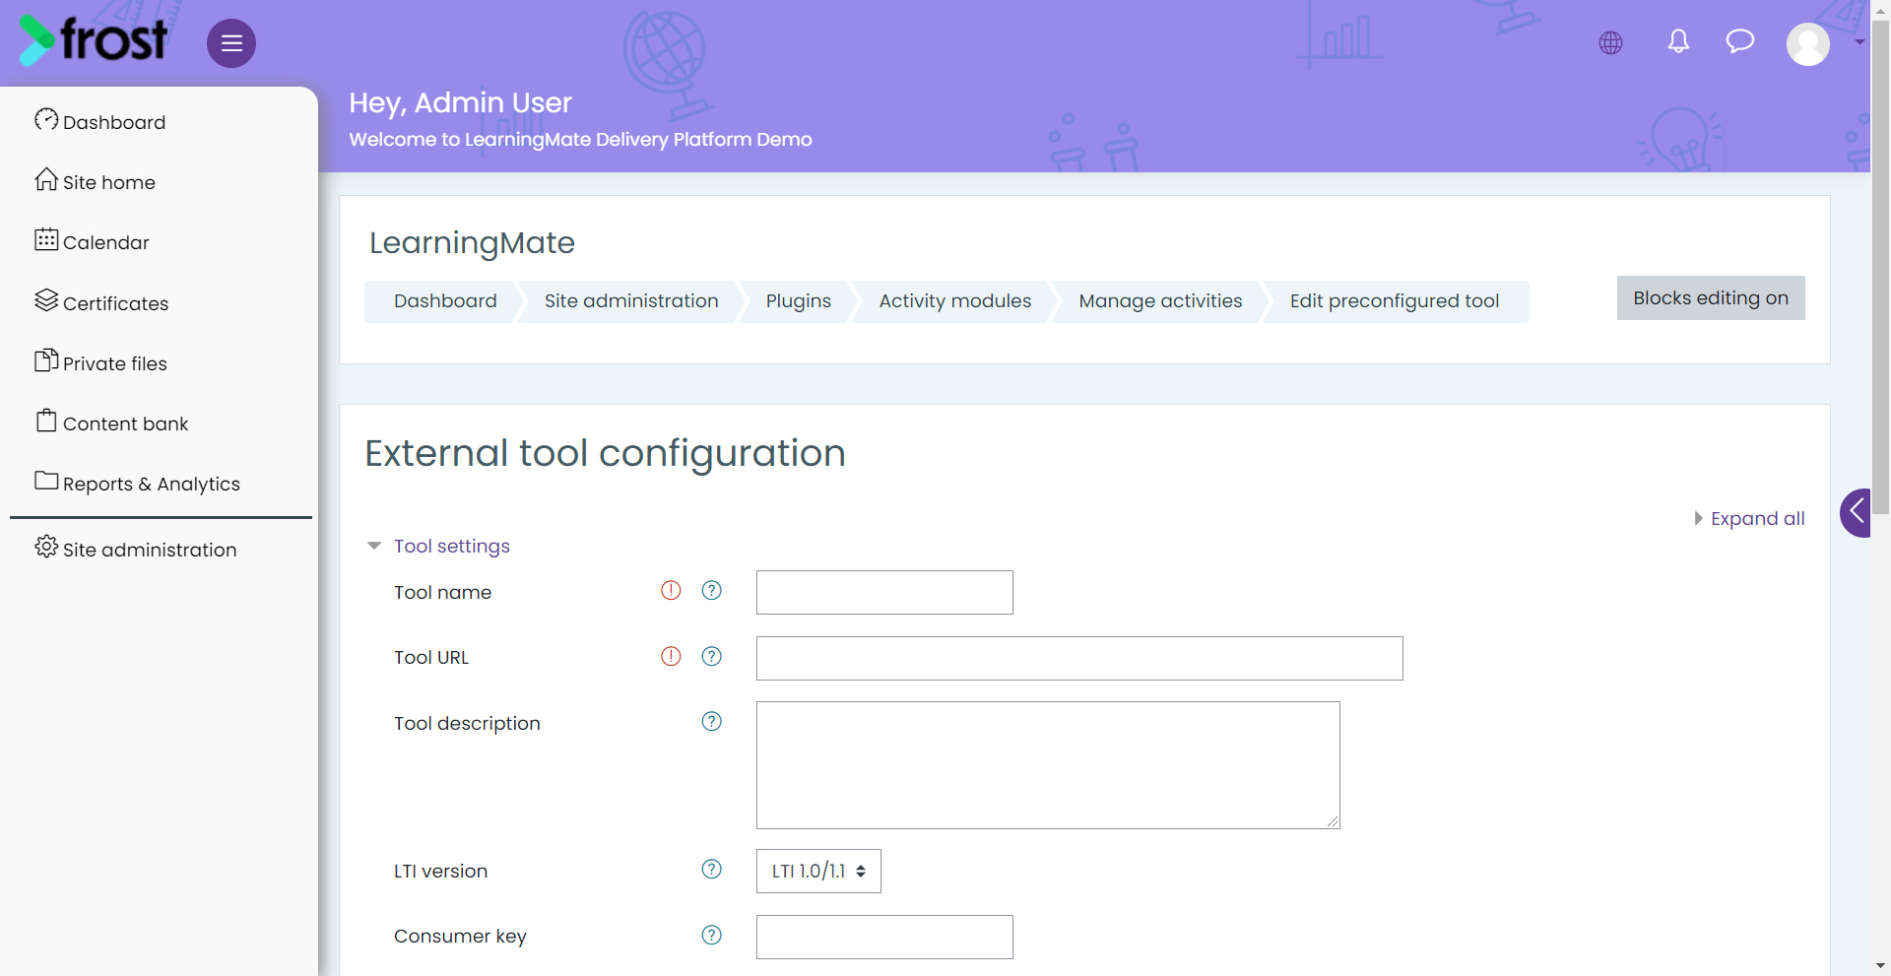Open the user menu dropdown arrow
The height and width of the screenshot is (976, 1891).
pos(1859,42)
